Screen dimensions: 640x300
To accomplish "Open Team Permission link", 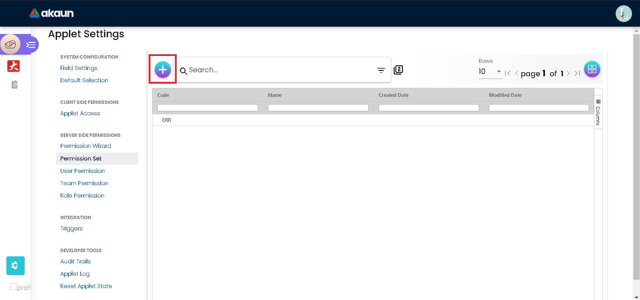I will 84,183.
